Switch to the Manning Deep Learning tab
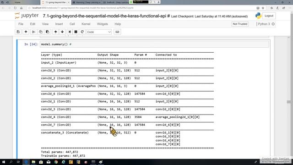 (x=86, y=2)
